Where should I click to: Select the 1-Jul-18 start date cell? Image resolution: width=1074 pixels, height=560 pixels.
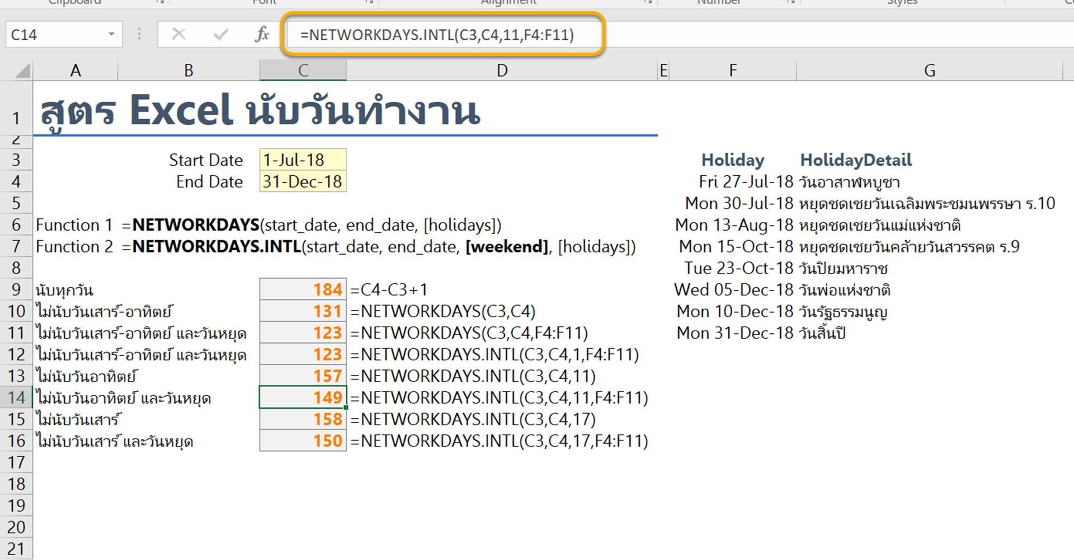click(303, 160)
